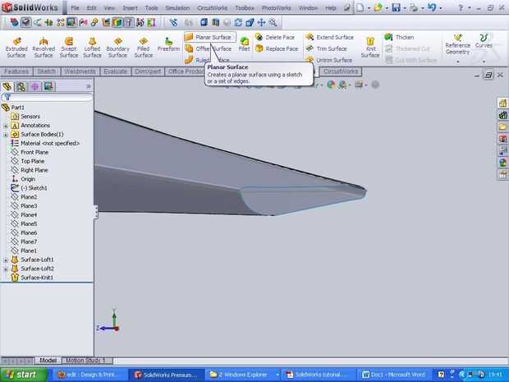Expand the Surface-Loft1 feature

click(6, 260)
